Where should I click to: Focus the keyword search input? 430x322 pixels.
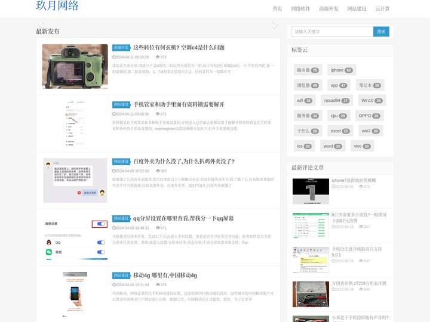point(332,32)
